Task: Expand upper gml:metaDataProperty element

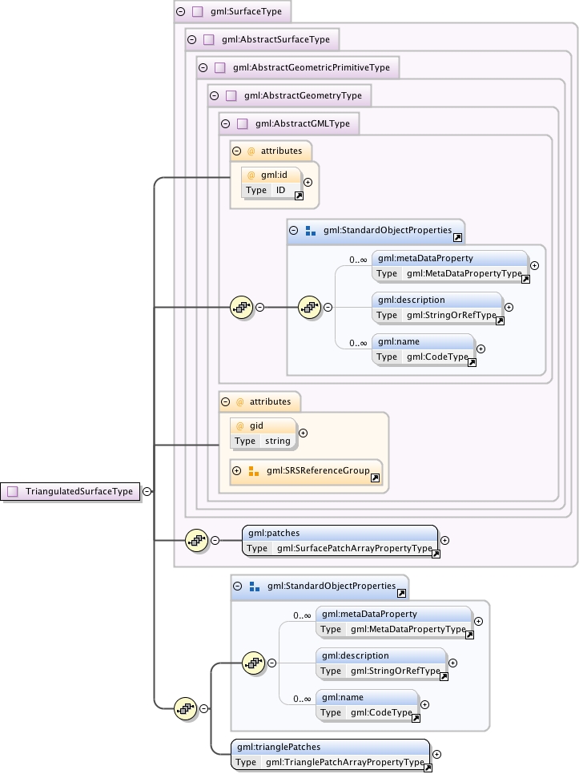Action: [x=535, y=265]
